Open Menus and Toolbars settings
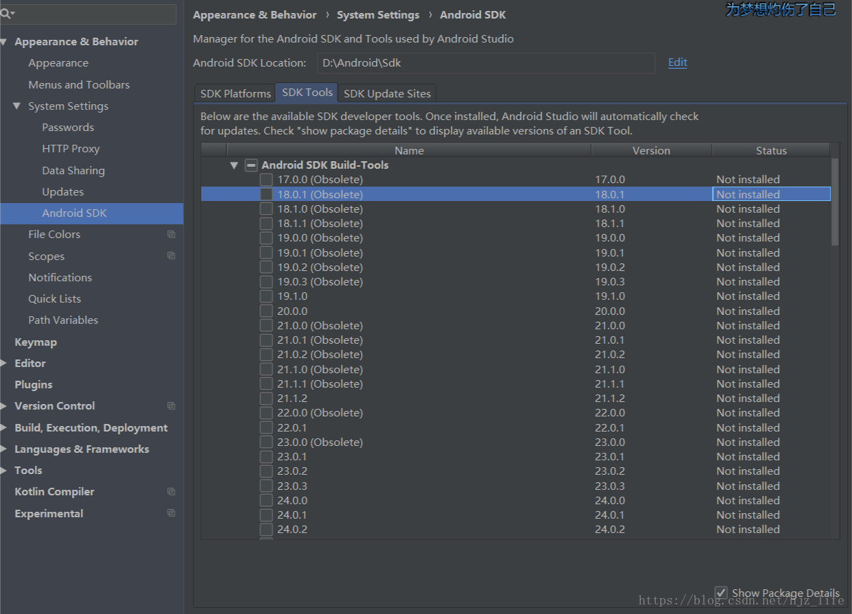 79,84
